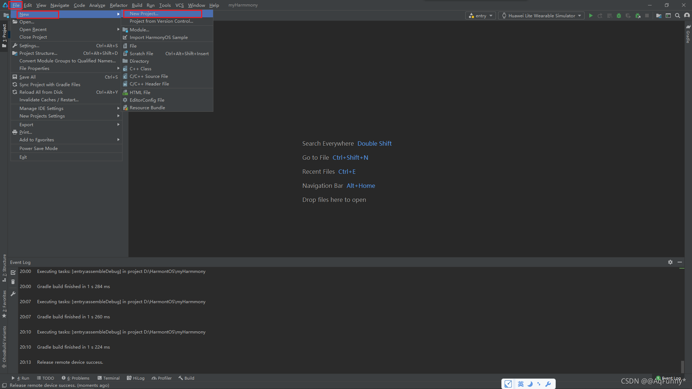Open Event Log settings gear icon

[670, 262]
